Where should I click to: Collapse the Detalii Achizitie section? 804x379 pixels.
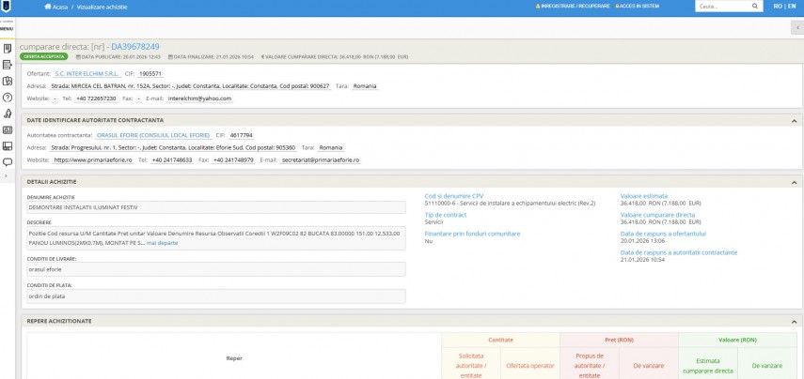coord(795,181)
